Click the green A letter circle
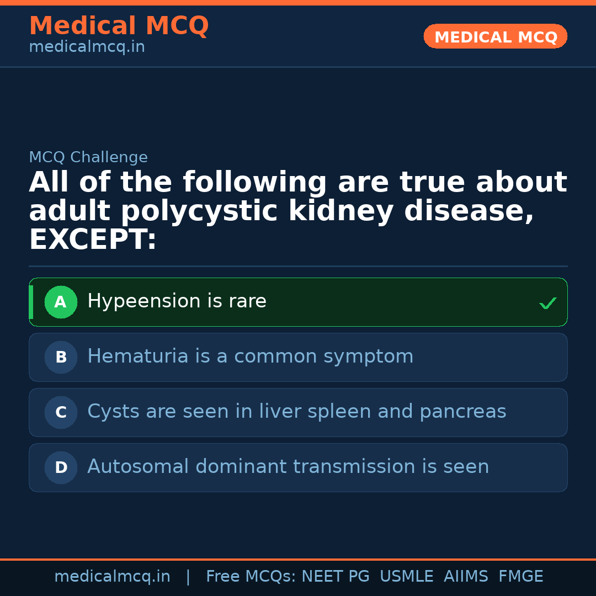 tap(61, 302)
